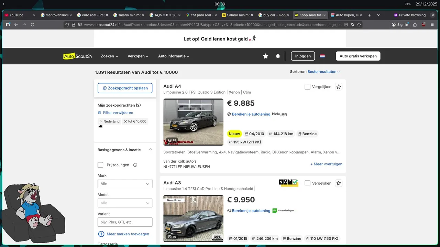List all tabs chevron in tab bar

(378, 15)
